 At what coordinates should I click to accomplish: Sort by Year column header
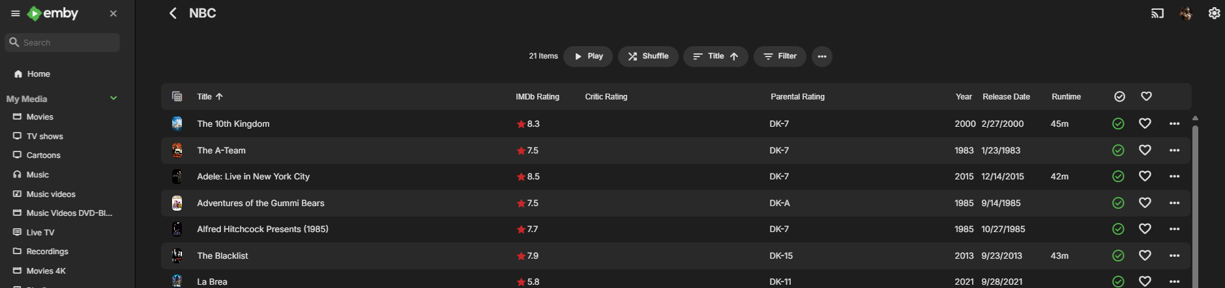click(964, 97)
